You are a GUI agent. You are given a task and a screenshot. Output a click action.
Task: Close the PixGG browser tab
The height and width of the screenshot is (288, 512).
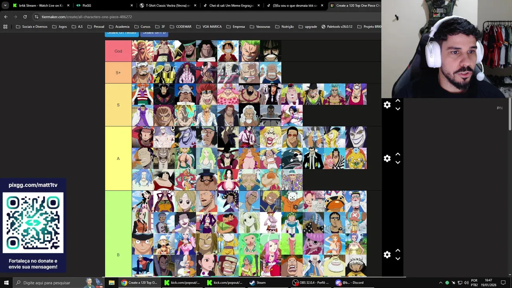click(132, 6)
